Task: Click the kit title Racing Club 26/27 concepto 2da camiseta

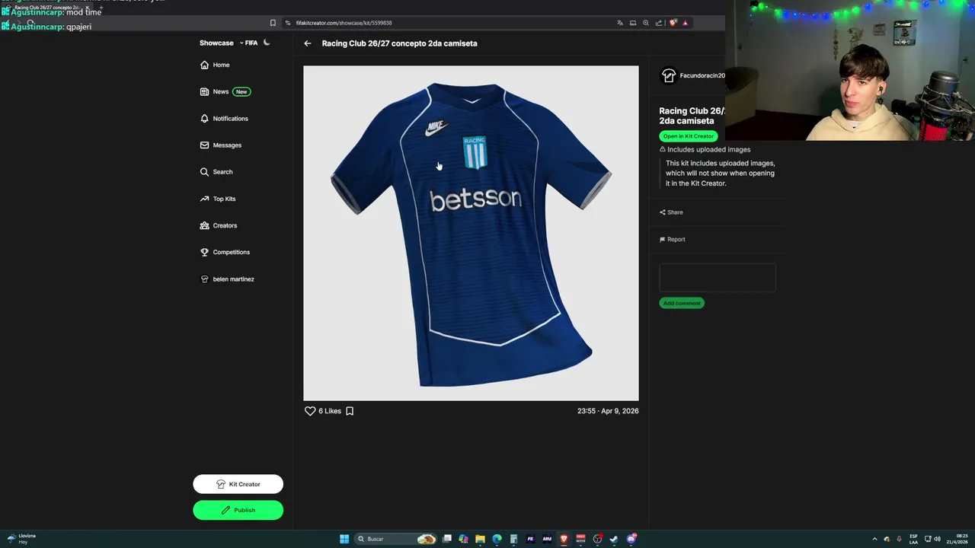Action: pos(400,43)
